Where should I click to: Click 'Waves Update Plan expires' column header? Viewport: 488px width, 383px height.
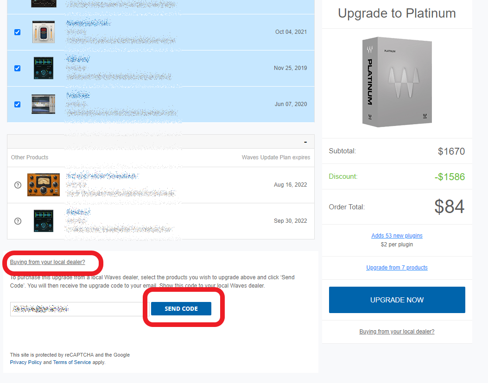pyautogui.click(x=276, y=157)
